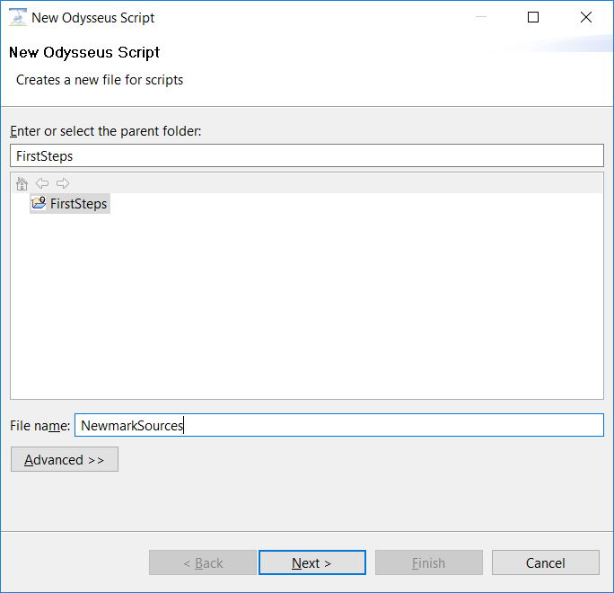Maximize the New Odysseus Script dialog
Screen dimensions: 614x593
pyautogui.click(x=533, y=17)
